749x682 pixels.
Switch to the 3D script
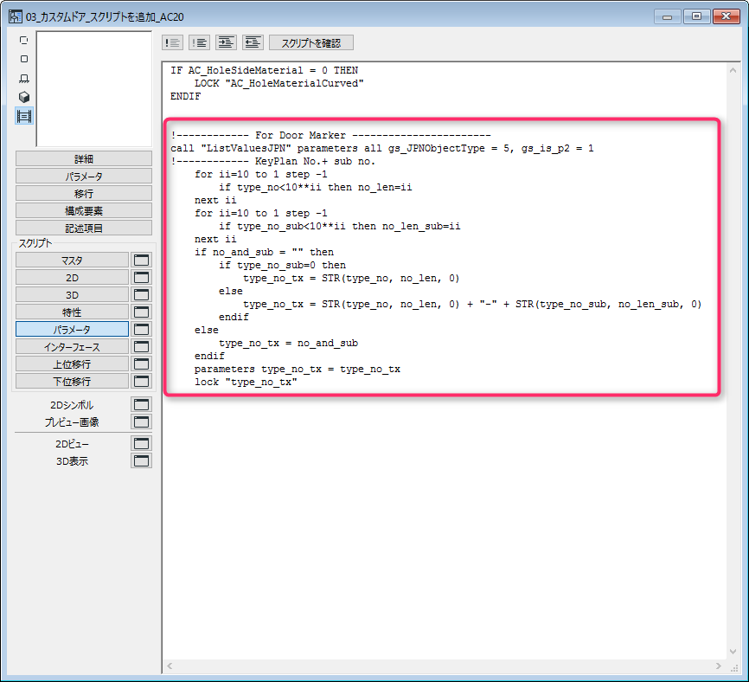click(72, 294)
